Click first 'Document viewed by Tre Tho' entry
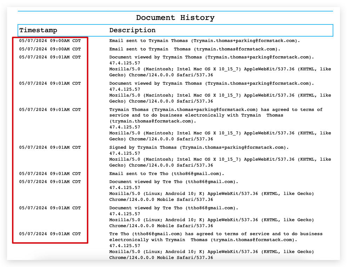Viewport: 347px width, 267px height. click(174, 182)
